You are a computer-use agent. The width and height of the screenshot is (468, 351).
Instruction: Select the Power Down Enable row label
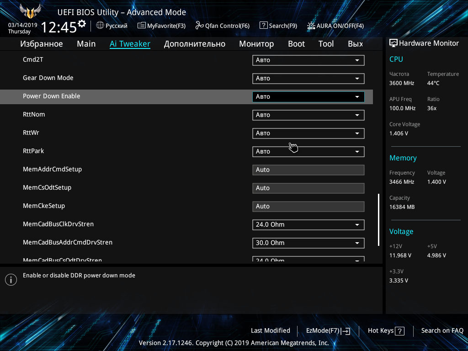click(x=52, y=96)
